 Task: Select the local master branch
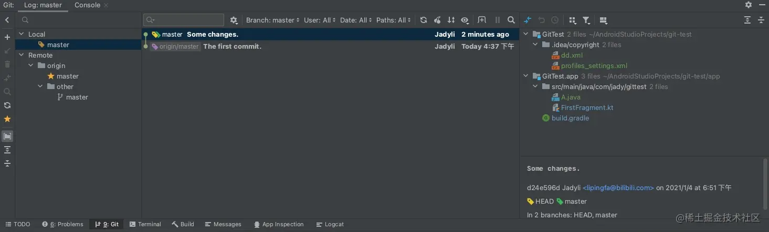78,45
